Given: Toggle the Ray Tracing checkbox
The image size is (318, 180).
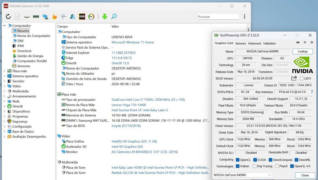Looking at the screenshot, I should click(x=254, y=166).
